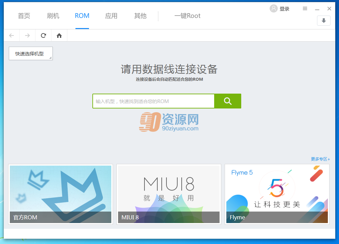This screenshot has height=244, width=339.
Task: Switch to the 刷机 tab
Action: coord(53,16)
